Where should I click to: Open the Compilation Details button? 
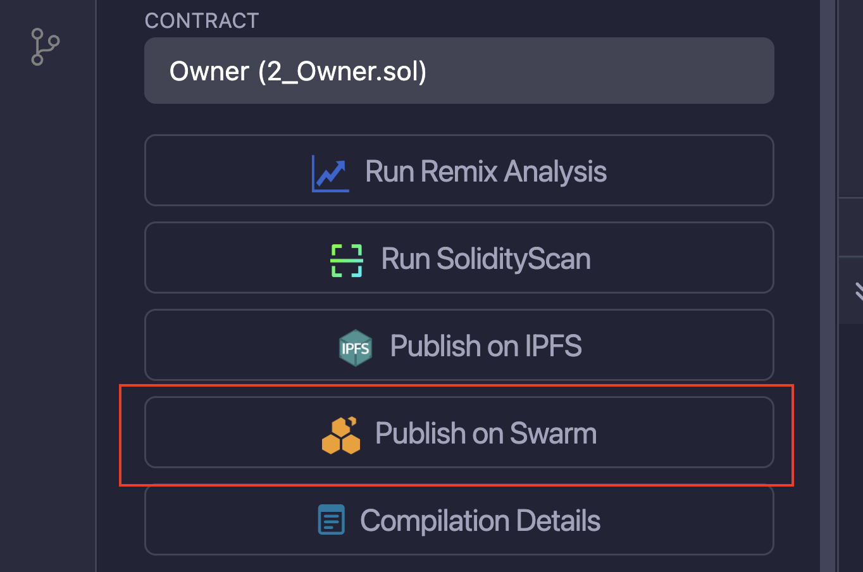pyautogui.click(x=459, y=519)
